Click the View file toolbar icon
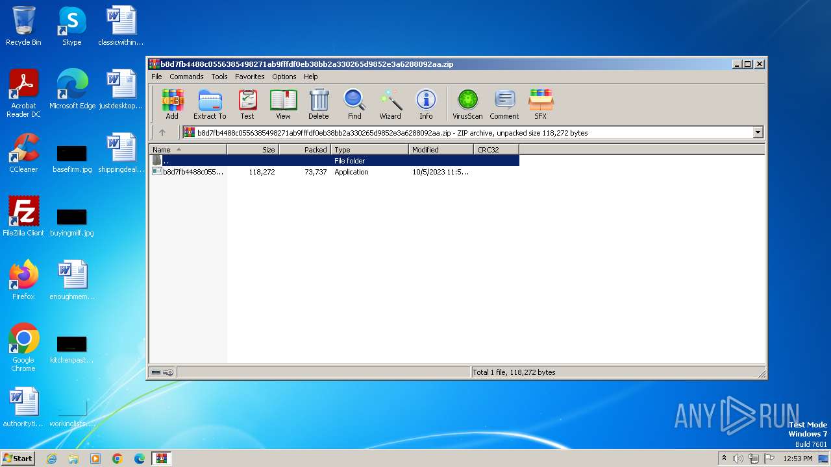 [x=283, y=104]
